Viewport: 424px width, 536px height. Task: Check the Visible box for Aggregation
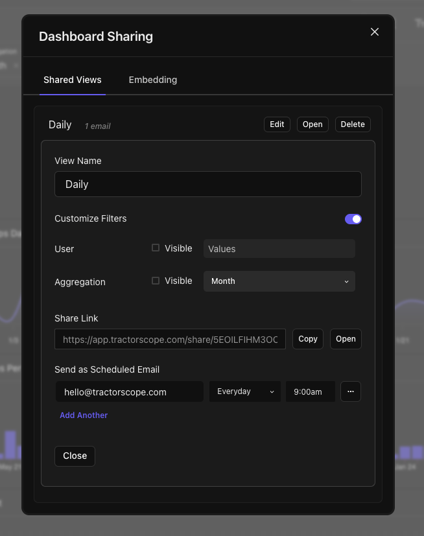154,281
